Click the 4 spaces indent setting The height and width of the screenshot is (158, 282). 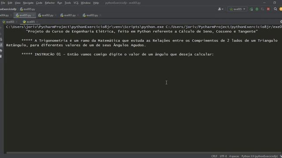tap(234, 156)
